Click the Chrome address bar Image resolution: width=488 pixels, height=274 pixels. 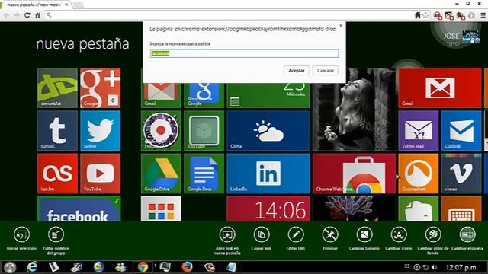coord(230,15)
